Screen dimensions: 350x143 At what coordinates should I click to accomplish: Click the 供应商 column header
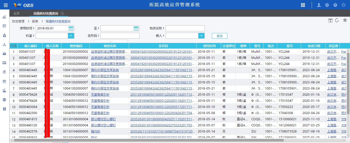click(x=333, y=46)
